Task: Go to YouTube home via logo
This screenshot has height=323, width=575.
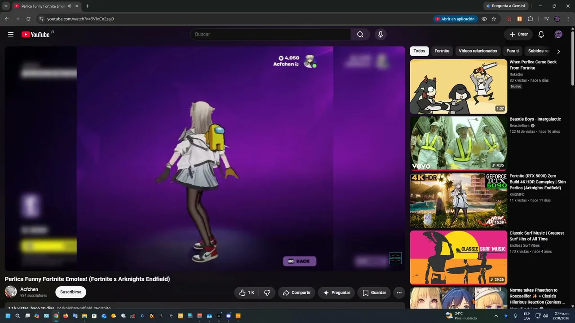Action: pos(35,35)
